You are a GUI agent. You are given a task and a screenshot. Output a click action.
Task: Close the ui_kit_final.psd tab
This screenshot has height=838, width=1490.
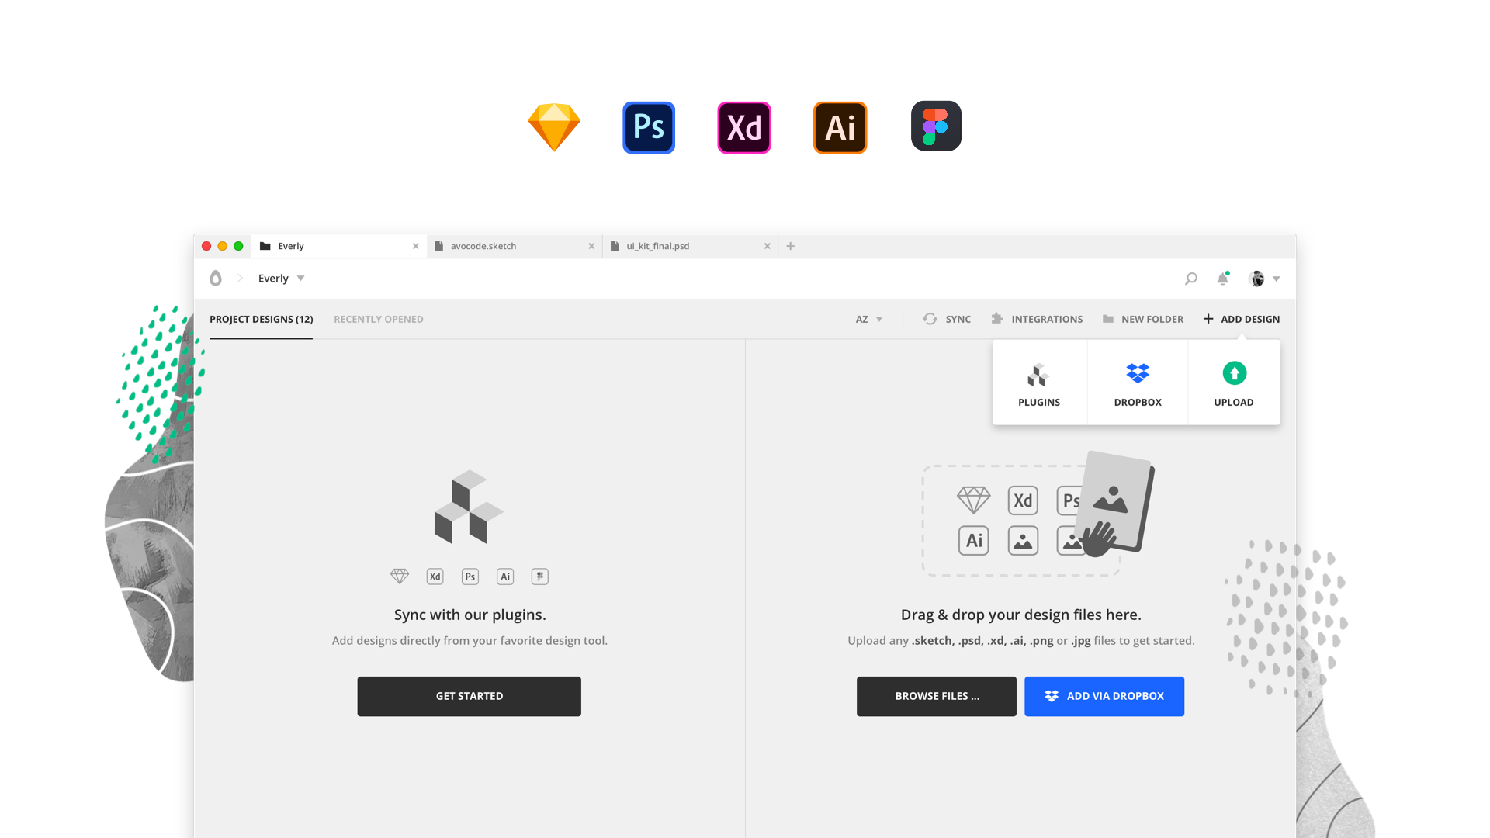(x=768, y=246)
